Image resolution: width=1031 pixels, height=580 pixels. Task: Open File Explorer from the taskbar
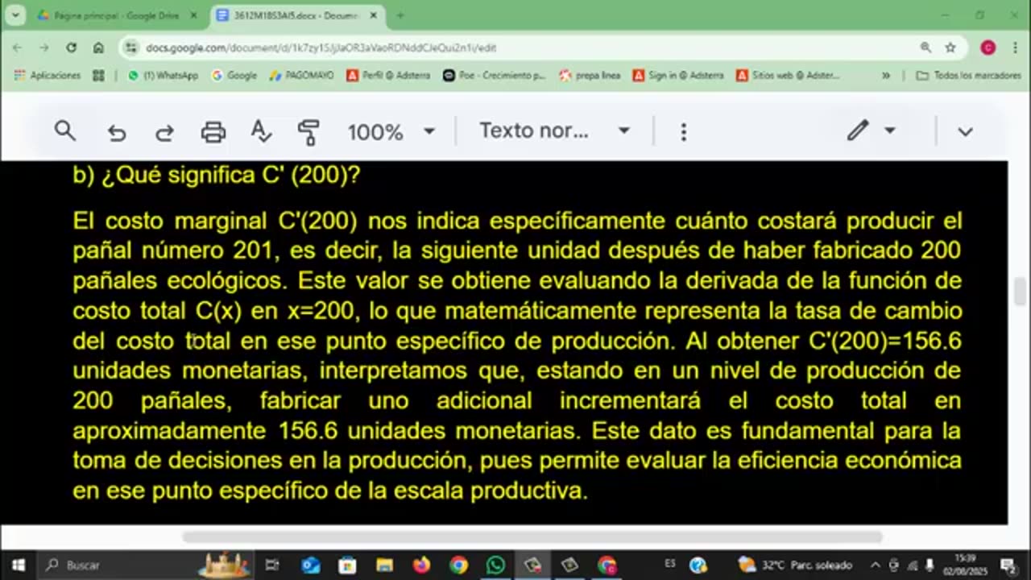[x=385, y=565]
